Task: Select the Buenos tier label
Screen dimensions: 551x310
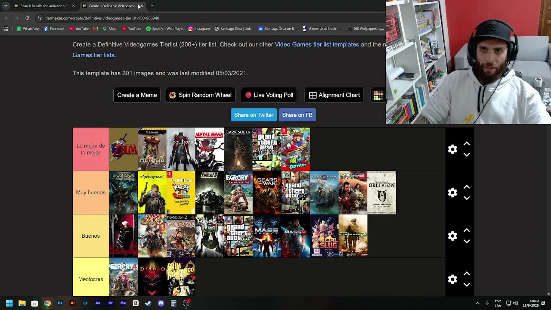Action: point(90,236)
